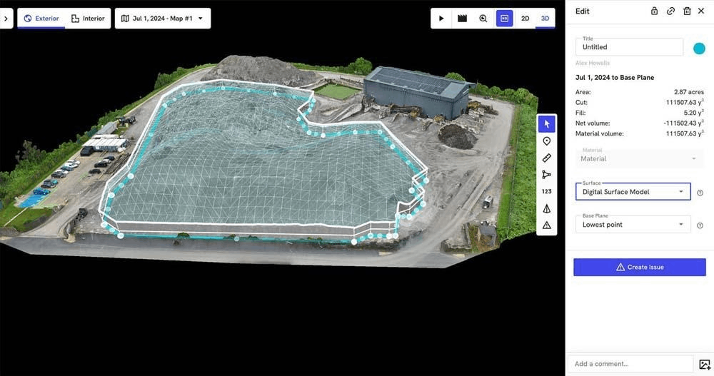Open the Jul 1, 2024 map selector
The width and height of the screenshot is (714, 376).
[162, 19]
